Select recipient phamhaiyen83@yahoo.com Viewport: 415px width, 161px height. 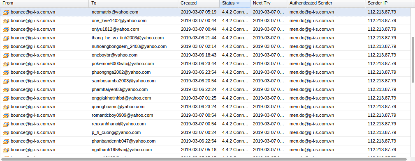120,90
